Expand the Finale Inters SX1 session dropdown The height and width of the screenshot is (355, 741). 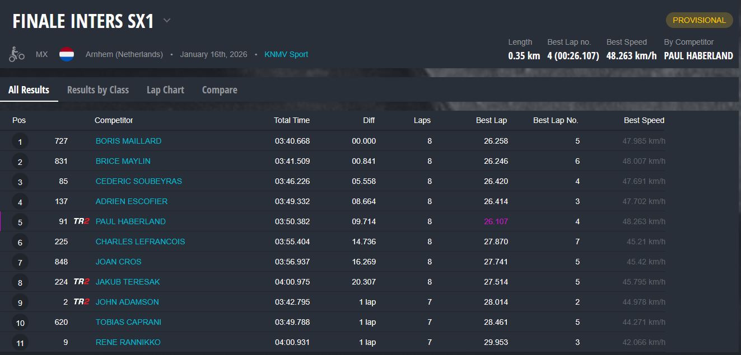tap(167, 21)
